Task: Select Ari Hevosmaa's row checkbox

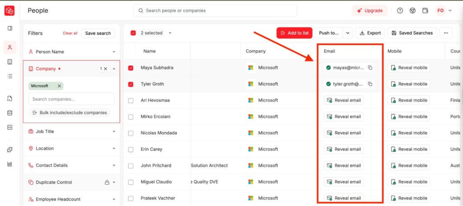Action: click(131, 101)
